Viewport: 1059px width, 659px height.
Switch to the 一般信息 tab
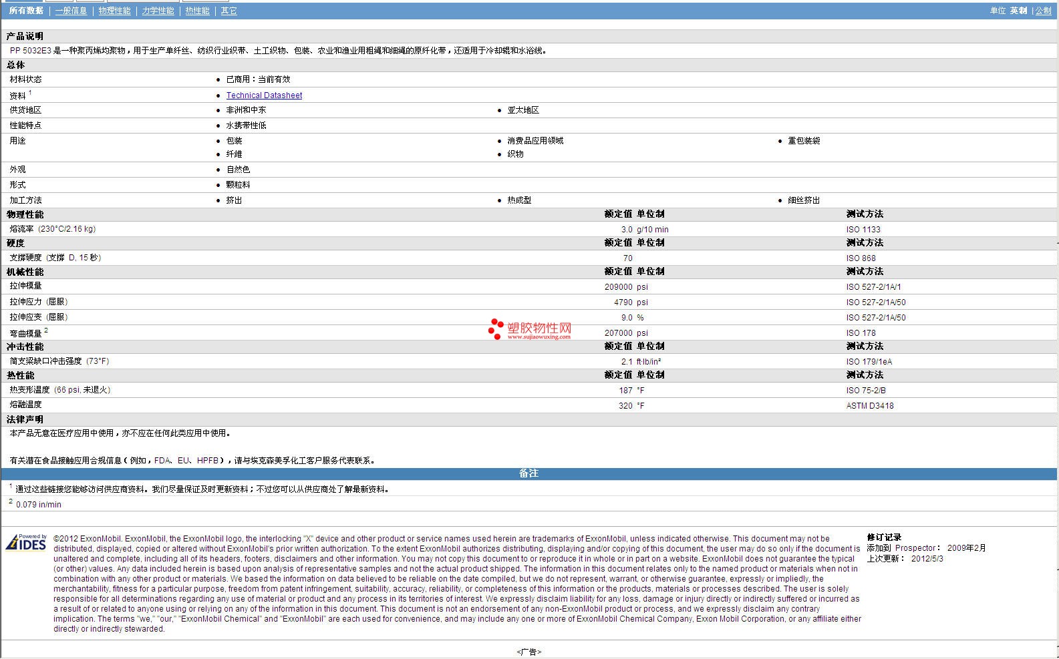(x=71, y=11)
